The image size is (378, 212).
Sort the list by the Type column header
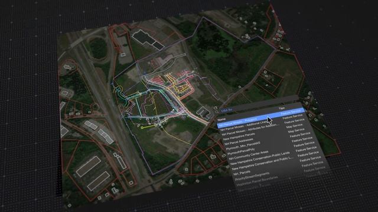click(282, 108)
